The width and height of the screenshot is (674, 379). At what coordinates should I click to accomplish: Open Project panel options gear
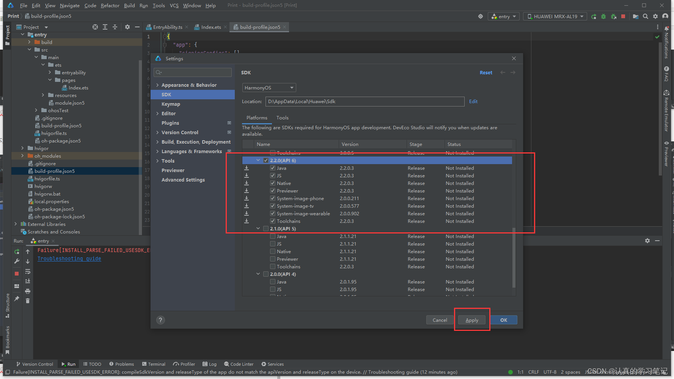pos(127,27)
